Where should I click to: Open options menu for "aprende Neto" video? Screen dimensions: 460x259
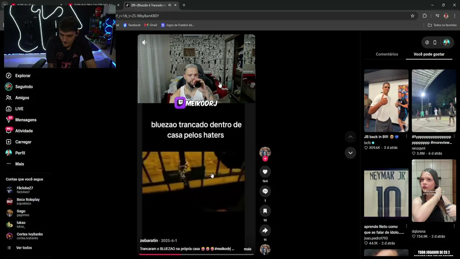coord(406,226)
